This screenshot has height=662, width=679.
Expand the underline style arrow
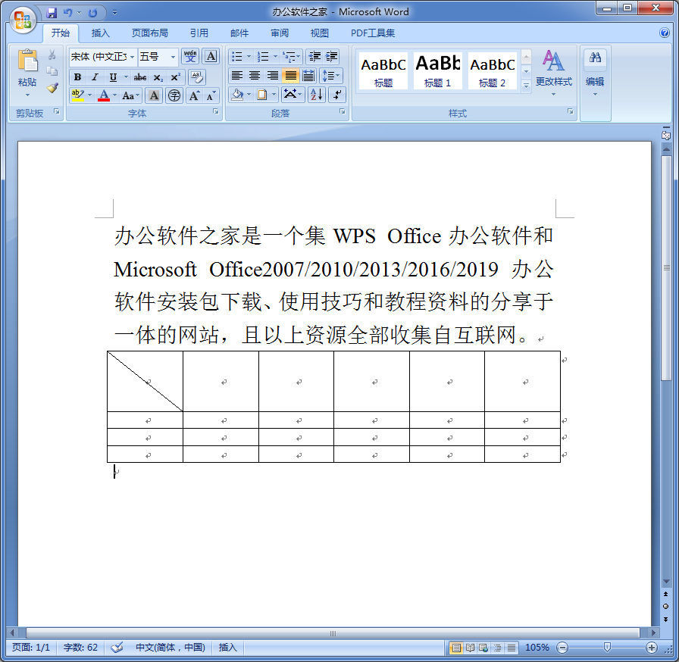(126, 77)
